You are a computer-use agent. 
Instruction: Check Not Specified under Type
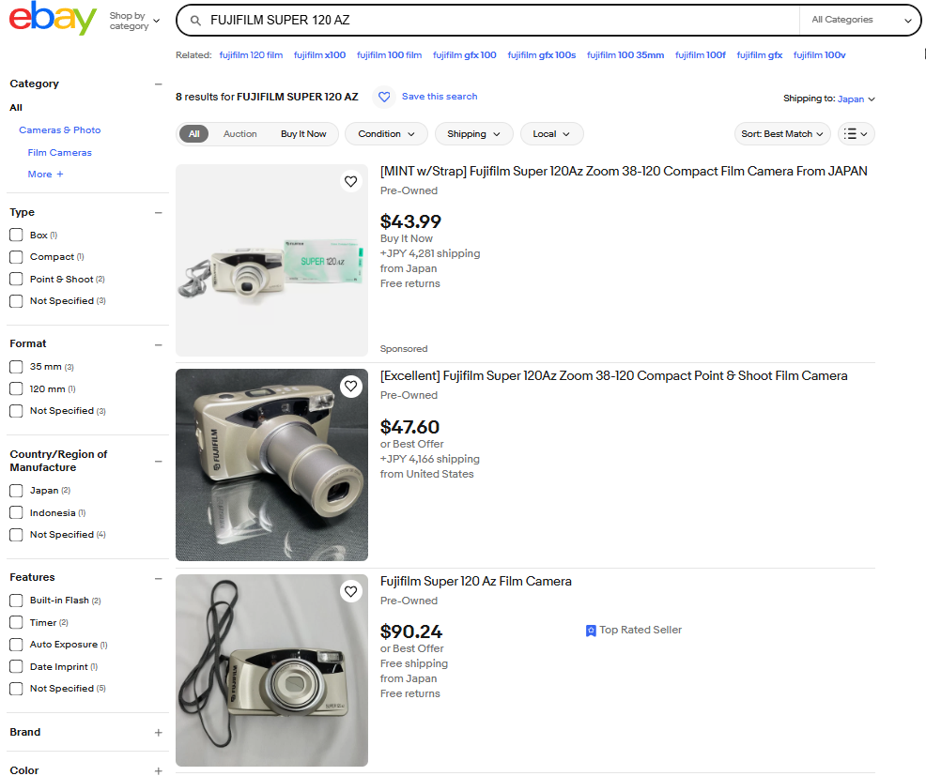pyautogui.click(x=17, y=301)
